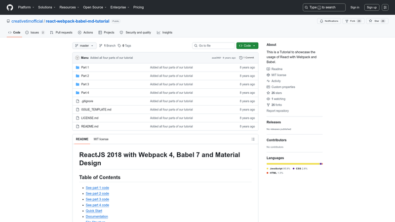
Task: Open the .gitignore file
Action: point(87,101)
